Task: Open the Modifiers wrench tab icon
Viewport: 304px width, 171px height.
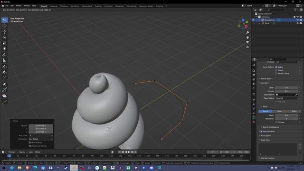Action: (254, 104)
